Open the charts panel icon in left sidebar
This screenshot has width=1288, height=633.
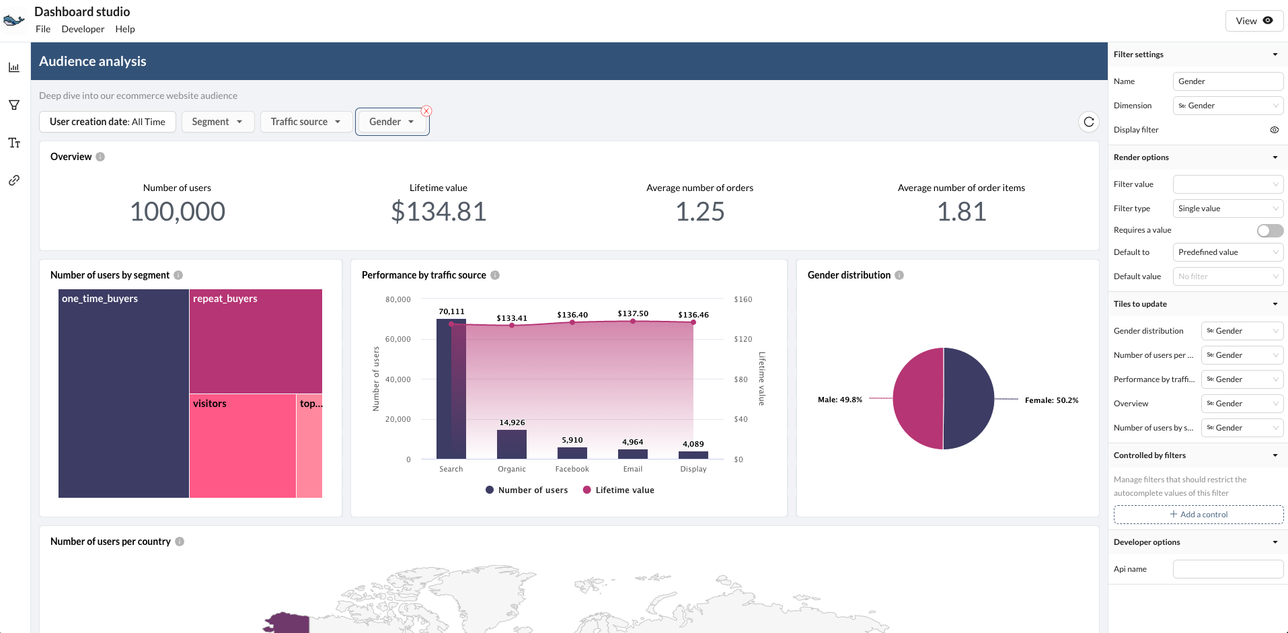pyautogui.click(x=13, y=67)
